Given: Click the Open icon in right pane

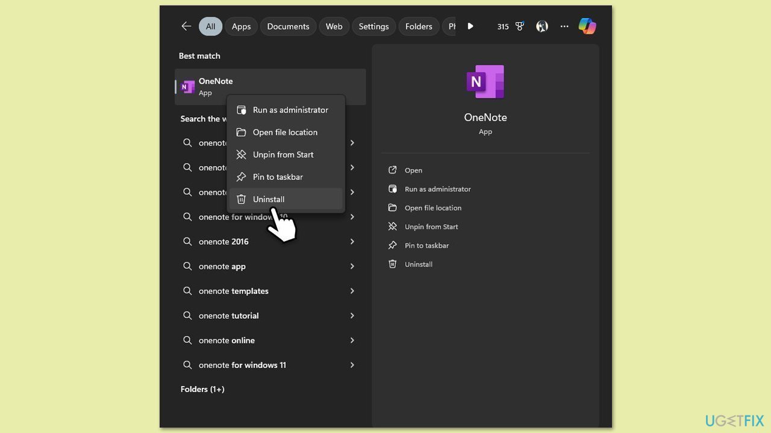Looking at the screenshot, I should 393,170.
